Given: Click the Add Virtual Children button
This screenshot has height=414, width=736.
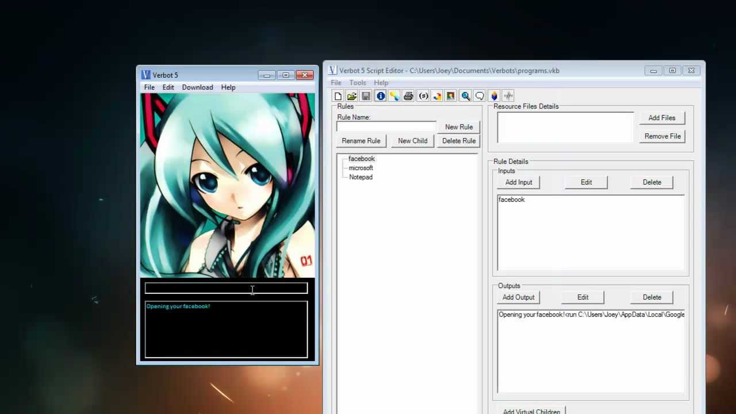Looking at the screenshot, I should 531,411.
